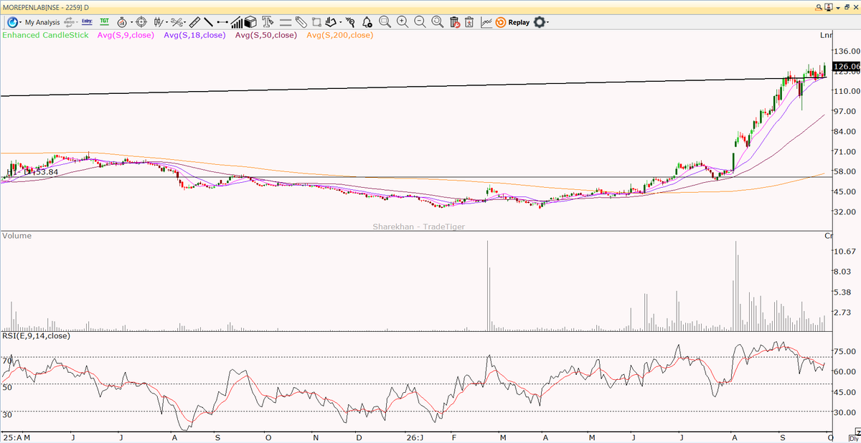This screenshot has height=443, width=861.
Task: Select the rectangle shape tool
Action: coord(316,22)
